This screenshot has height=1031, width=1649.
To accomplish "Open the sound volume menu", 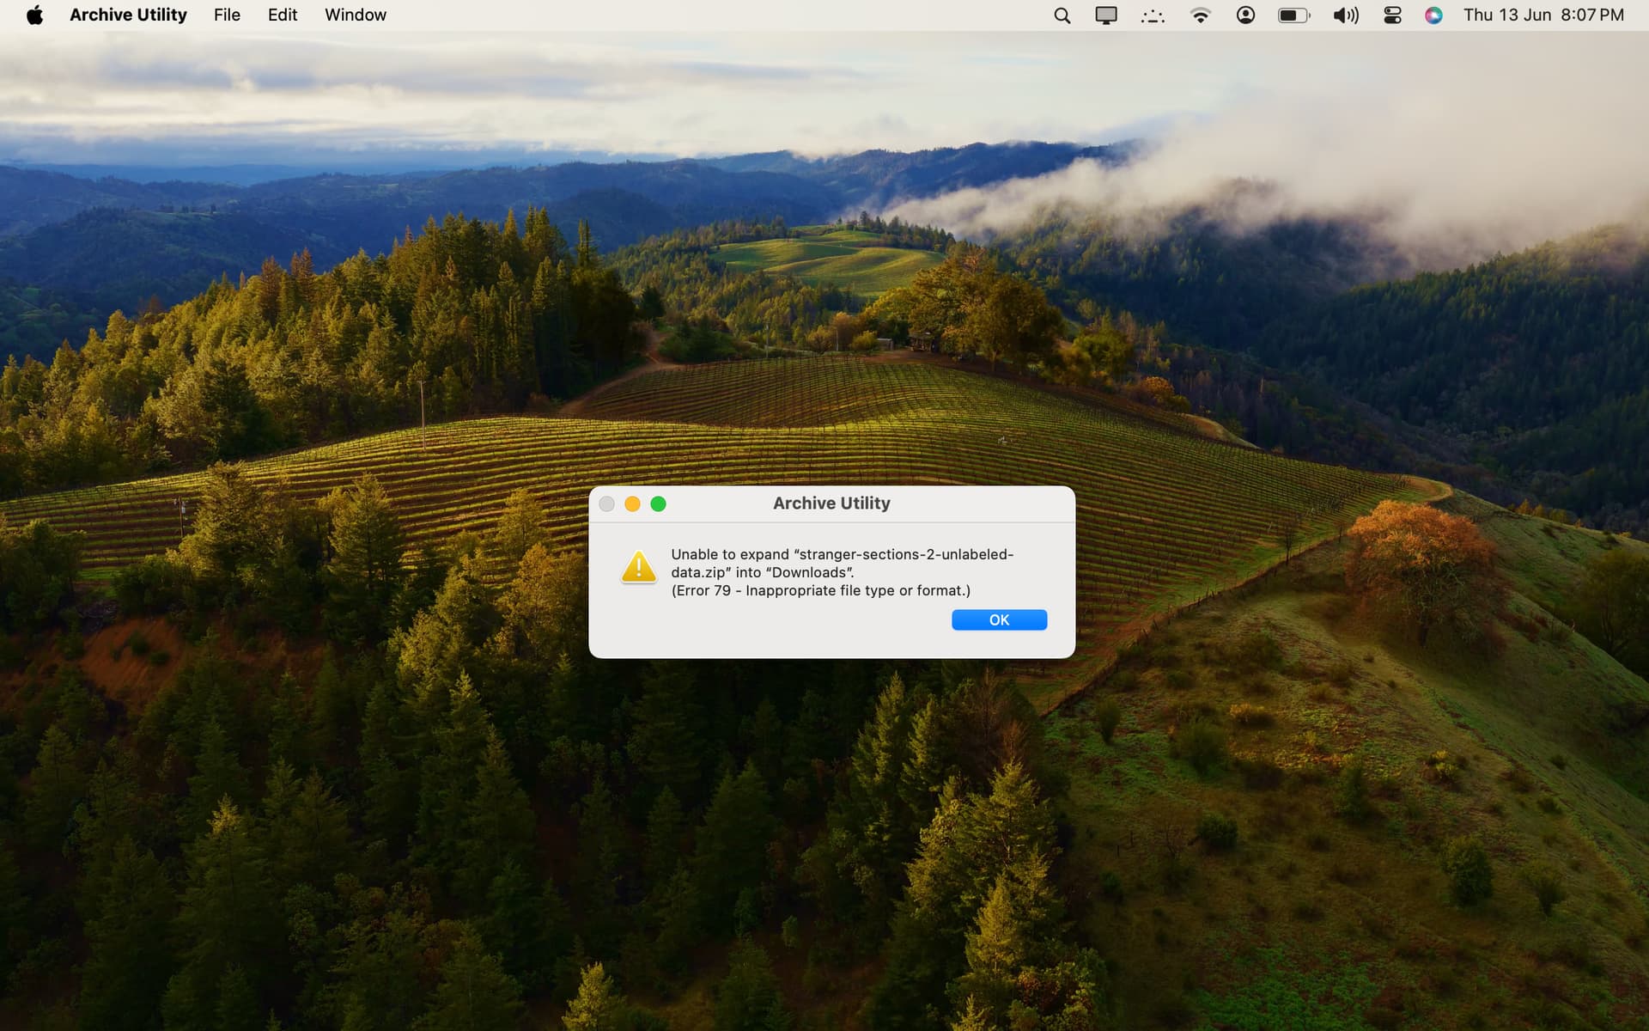I will pyautogui.click(x=1345, y=15).
